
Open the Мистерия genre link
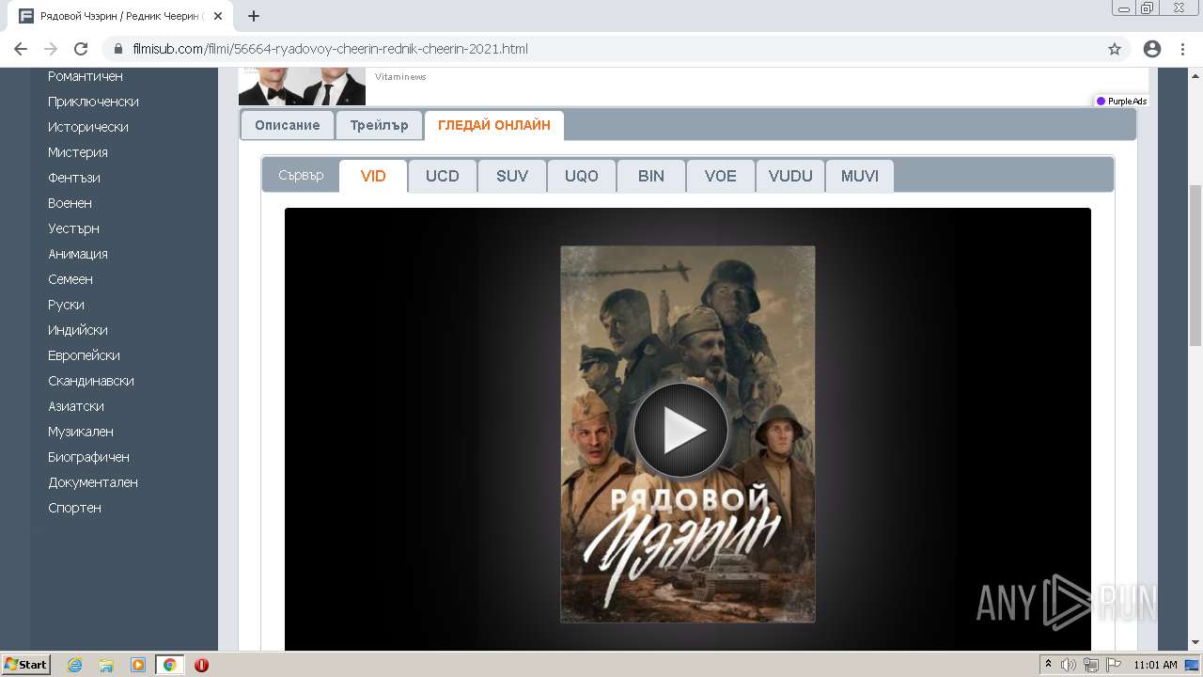78,152
